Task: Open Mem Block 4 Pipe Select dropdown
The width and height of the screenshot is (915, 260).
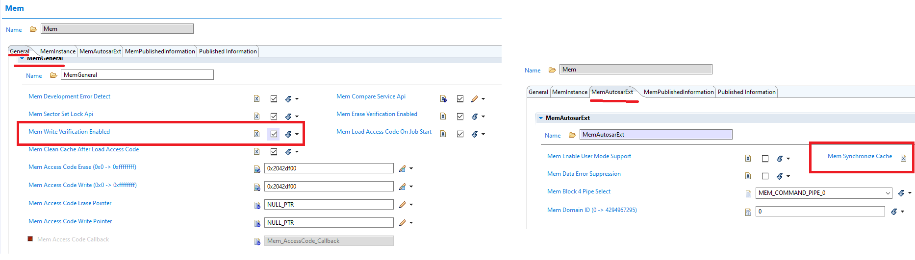Action: tap(888, 193)
